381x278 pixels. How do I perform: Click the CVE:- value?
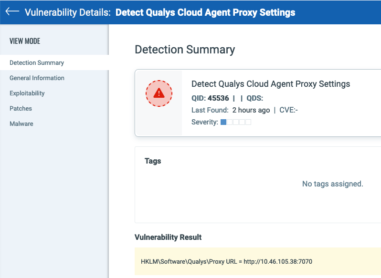(x=288, y=110)
